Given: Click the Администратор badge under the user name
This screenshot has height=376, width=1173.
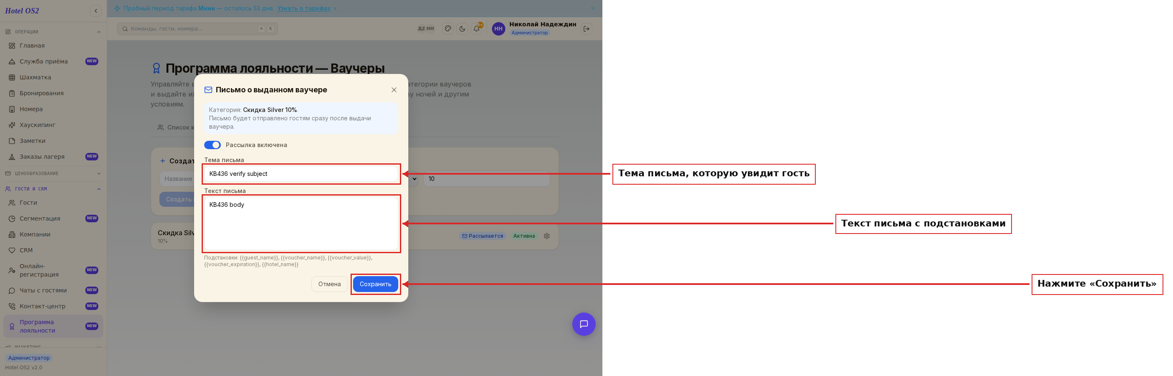Looking at the screenshot, I should pyautogui.click(x=529, y=33).
